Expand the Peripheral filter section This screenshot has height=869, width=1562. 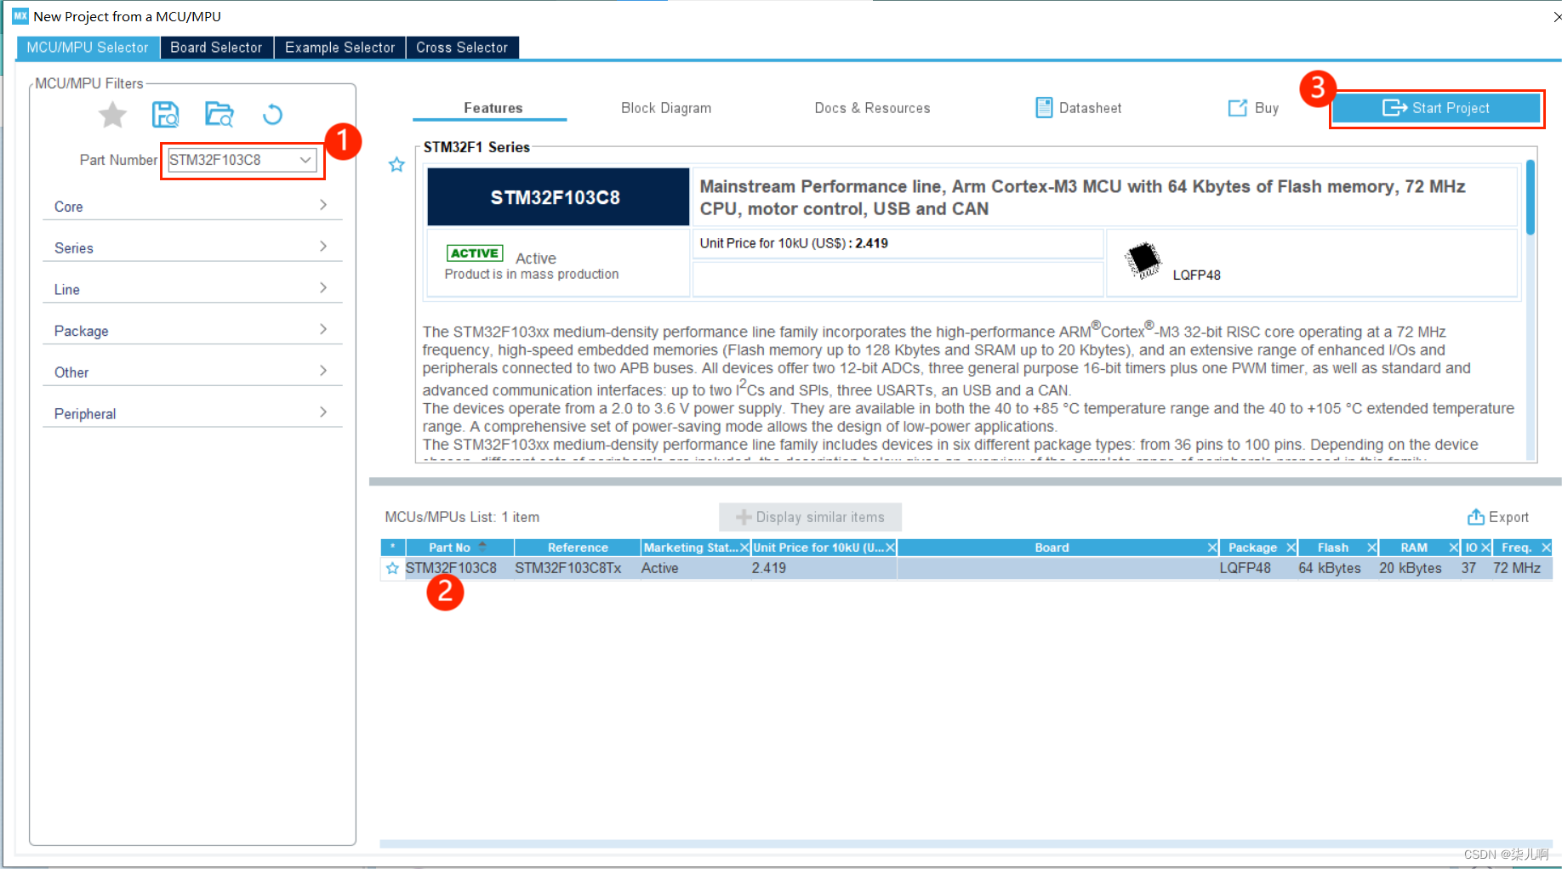(x=192, y=413)
